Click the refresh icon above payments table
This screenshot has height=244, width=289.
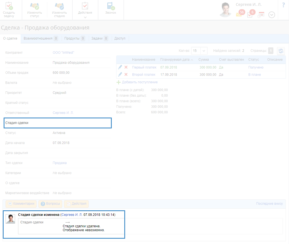(x=281, y=51)
